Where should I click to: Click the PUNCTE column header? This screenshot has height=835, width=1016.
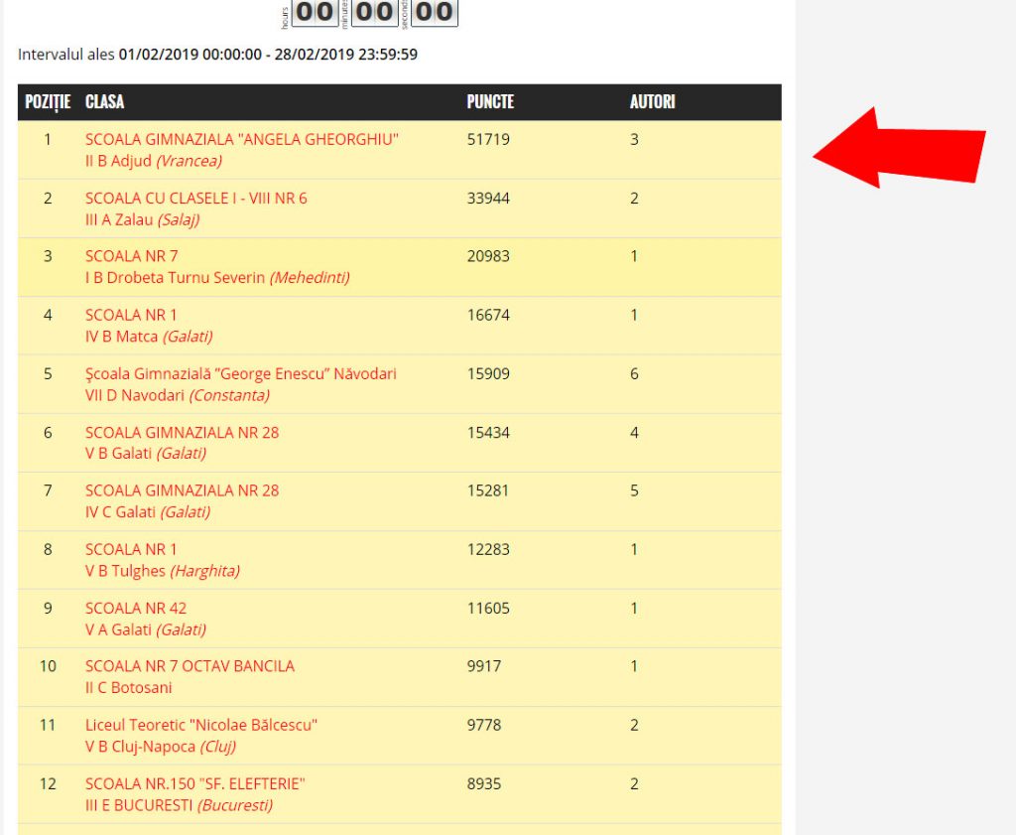coord(490,102)
